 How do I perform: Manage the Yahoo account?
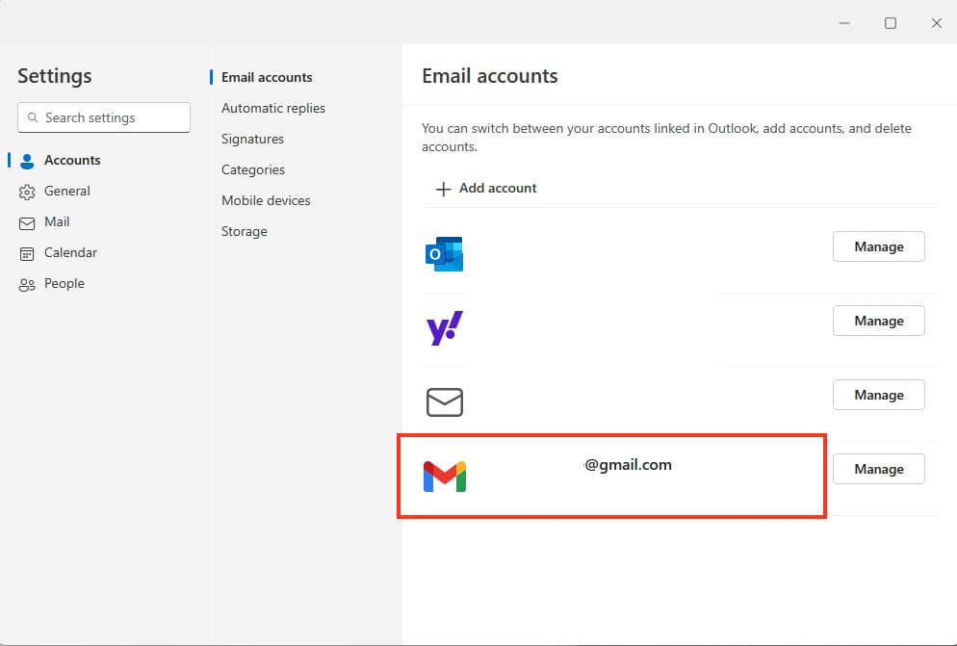[878, 321]
